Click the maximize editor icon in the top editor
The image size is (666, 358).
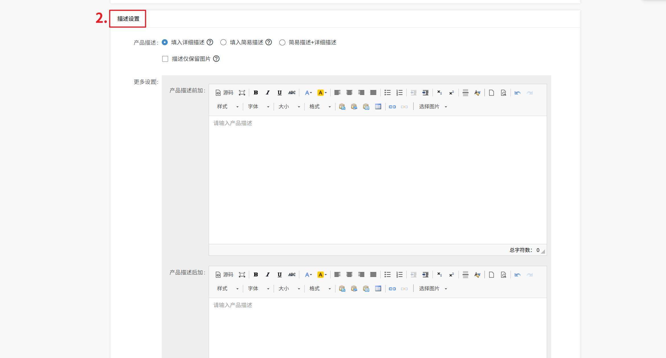point(242,93)
